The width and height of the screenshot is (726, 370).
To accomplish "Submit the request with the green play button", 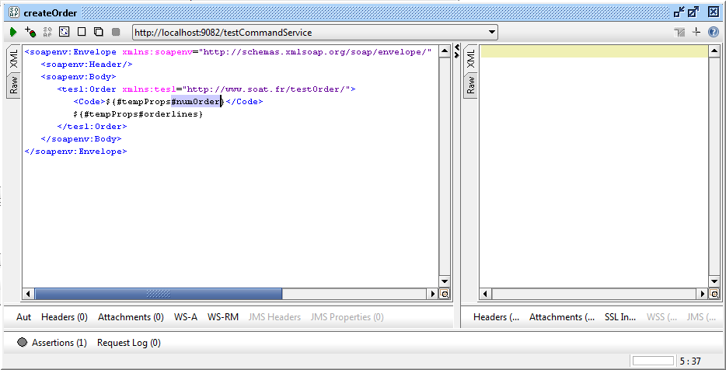I will click(x=13, y=32).
